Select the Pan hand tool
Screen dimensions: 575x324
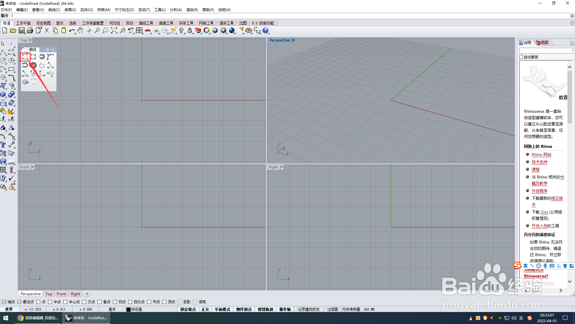(x=80, y=30)
